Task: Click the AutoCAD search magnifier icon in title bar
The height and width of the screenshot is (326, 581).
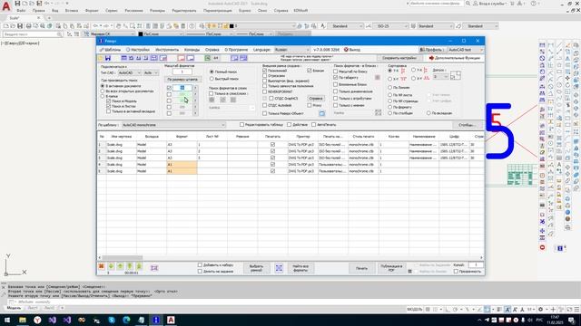Action: pyautogui.click(x=468, y=4)
